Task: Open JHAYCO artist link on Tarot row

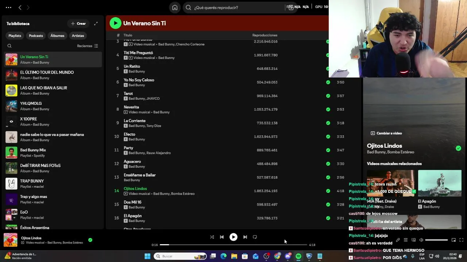Action: click(x=153, y=99)
